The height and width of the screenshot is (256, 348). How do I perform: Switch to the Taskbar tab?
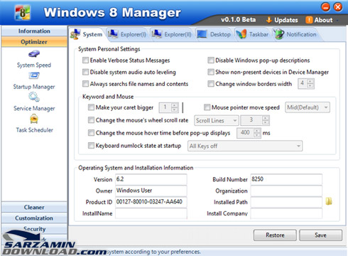(253, 34)
